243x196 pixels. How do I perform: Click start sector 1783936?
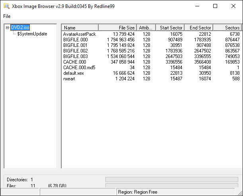pos(174,50)
